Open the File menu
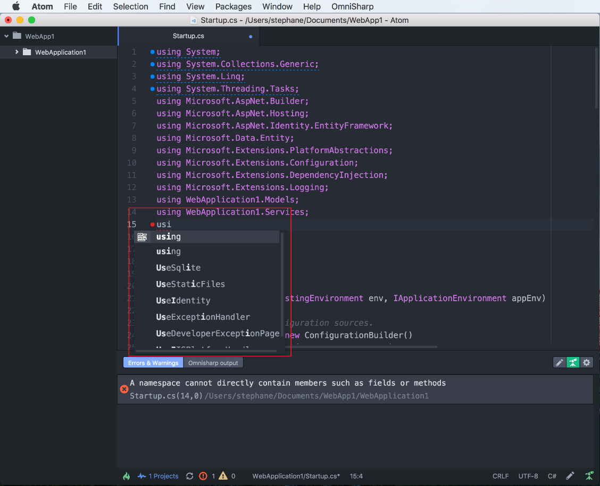The image size is (600, 486). tap(70, 6)
